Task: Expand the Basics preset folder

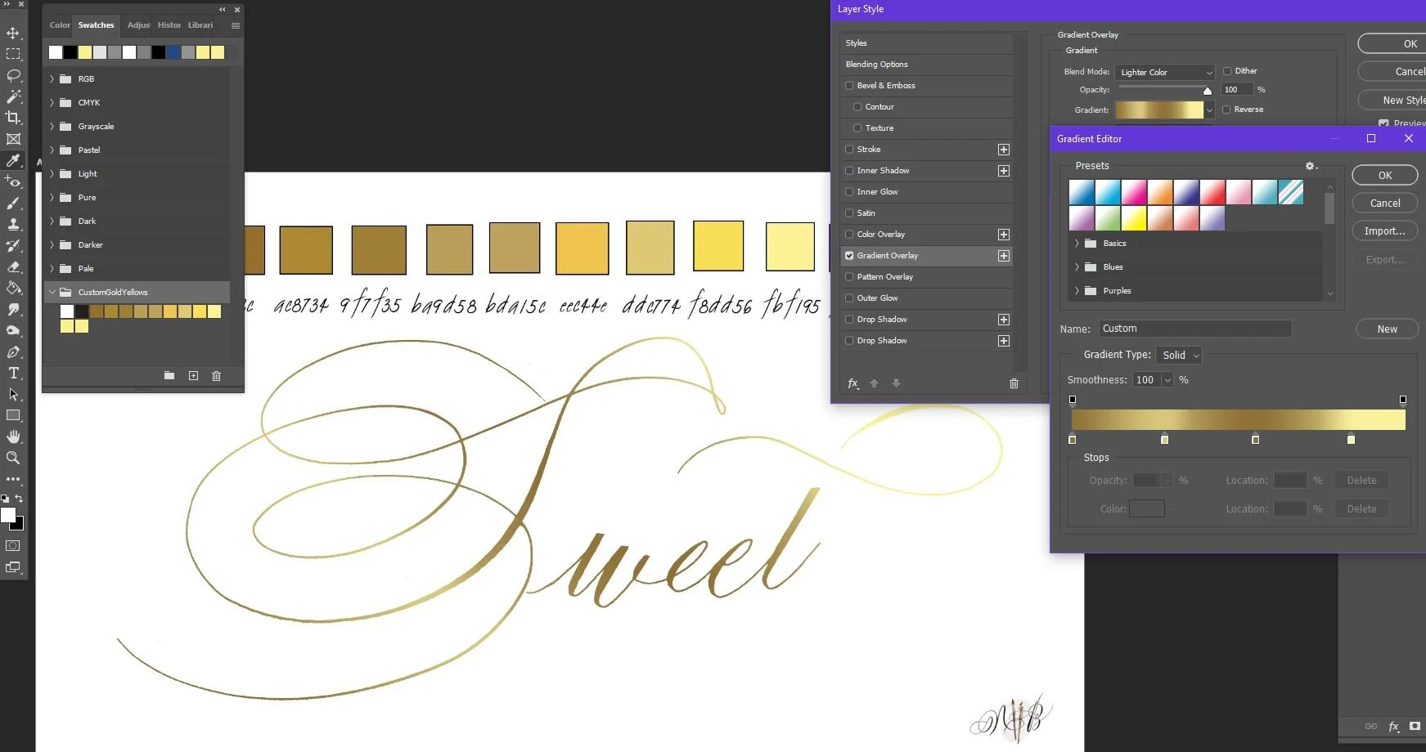Action: (1077, 243)
